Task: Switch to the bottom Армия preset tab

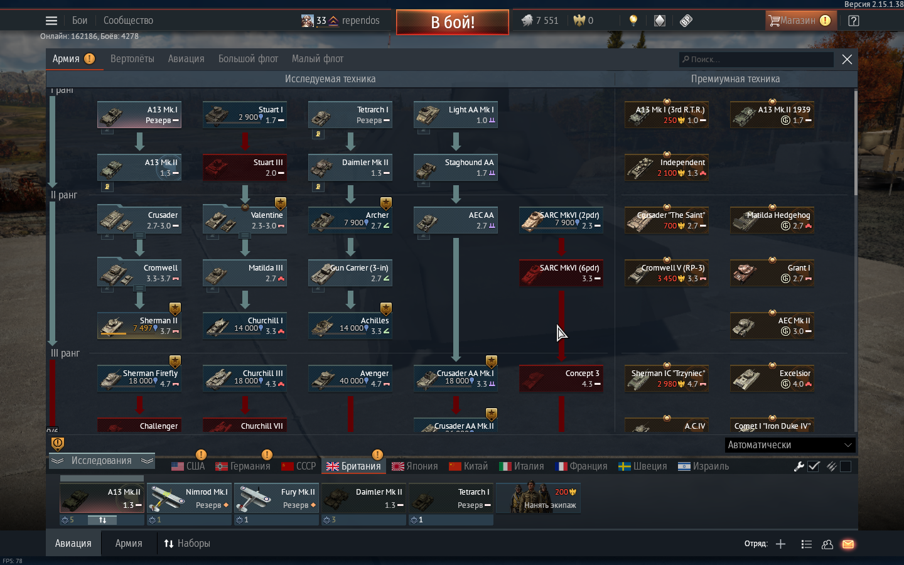Action: coord(129,544)
